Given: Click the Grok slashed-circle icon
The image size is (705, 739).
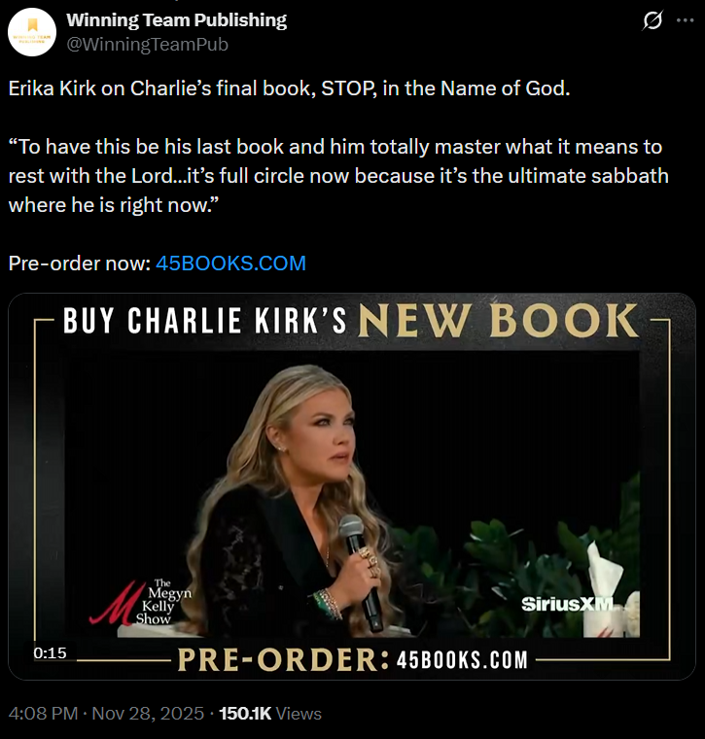Looking at the screenshot, I should pos(652,20).
